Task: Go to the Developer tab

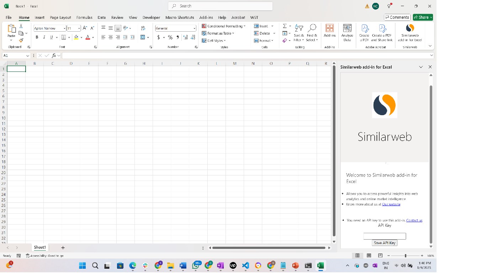Action: (151, 17)
